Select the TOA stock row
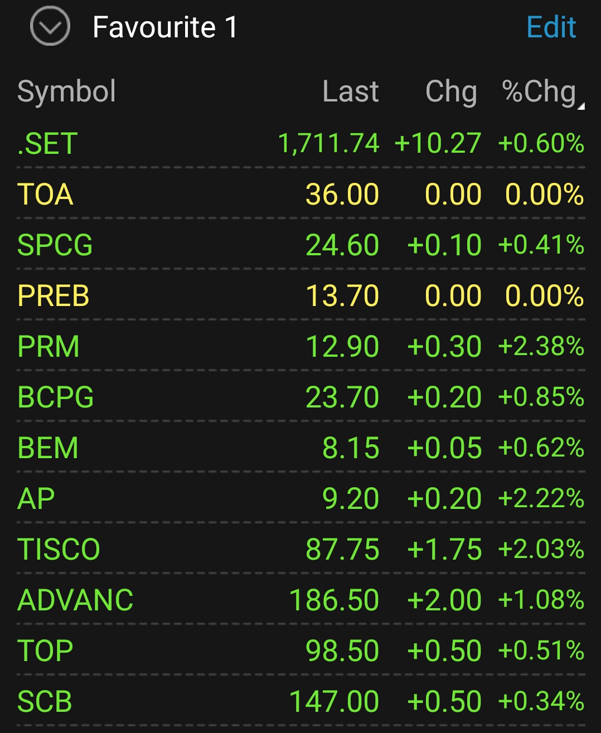The image size is (601, 733). 45,195
